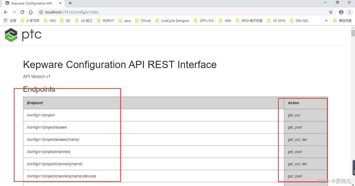Open the LG-柳工 bookmark folder
The height and width of the screenshot is (186, 355).
[84, 21]
